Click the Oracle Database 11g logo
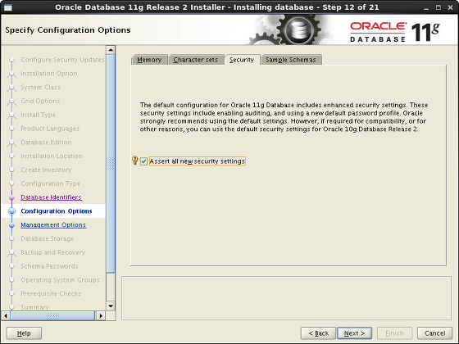The image size is (459, 344). 395,32
